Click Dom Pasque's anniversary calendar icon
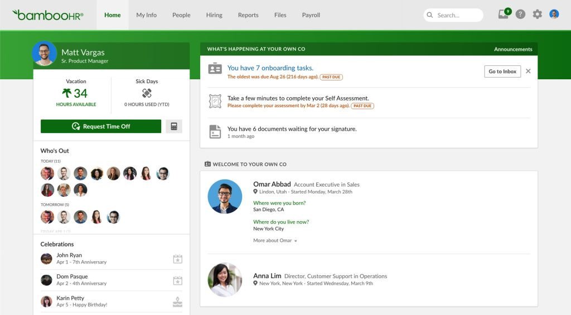Image resolution: width=571 pixels, height=315 pixels. click(x=177, y=280)
